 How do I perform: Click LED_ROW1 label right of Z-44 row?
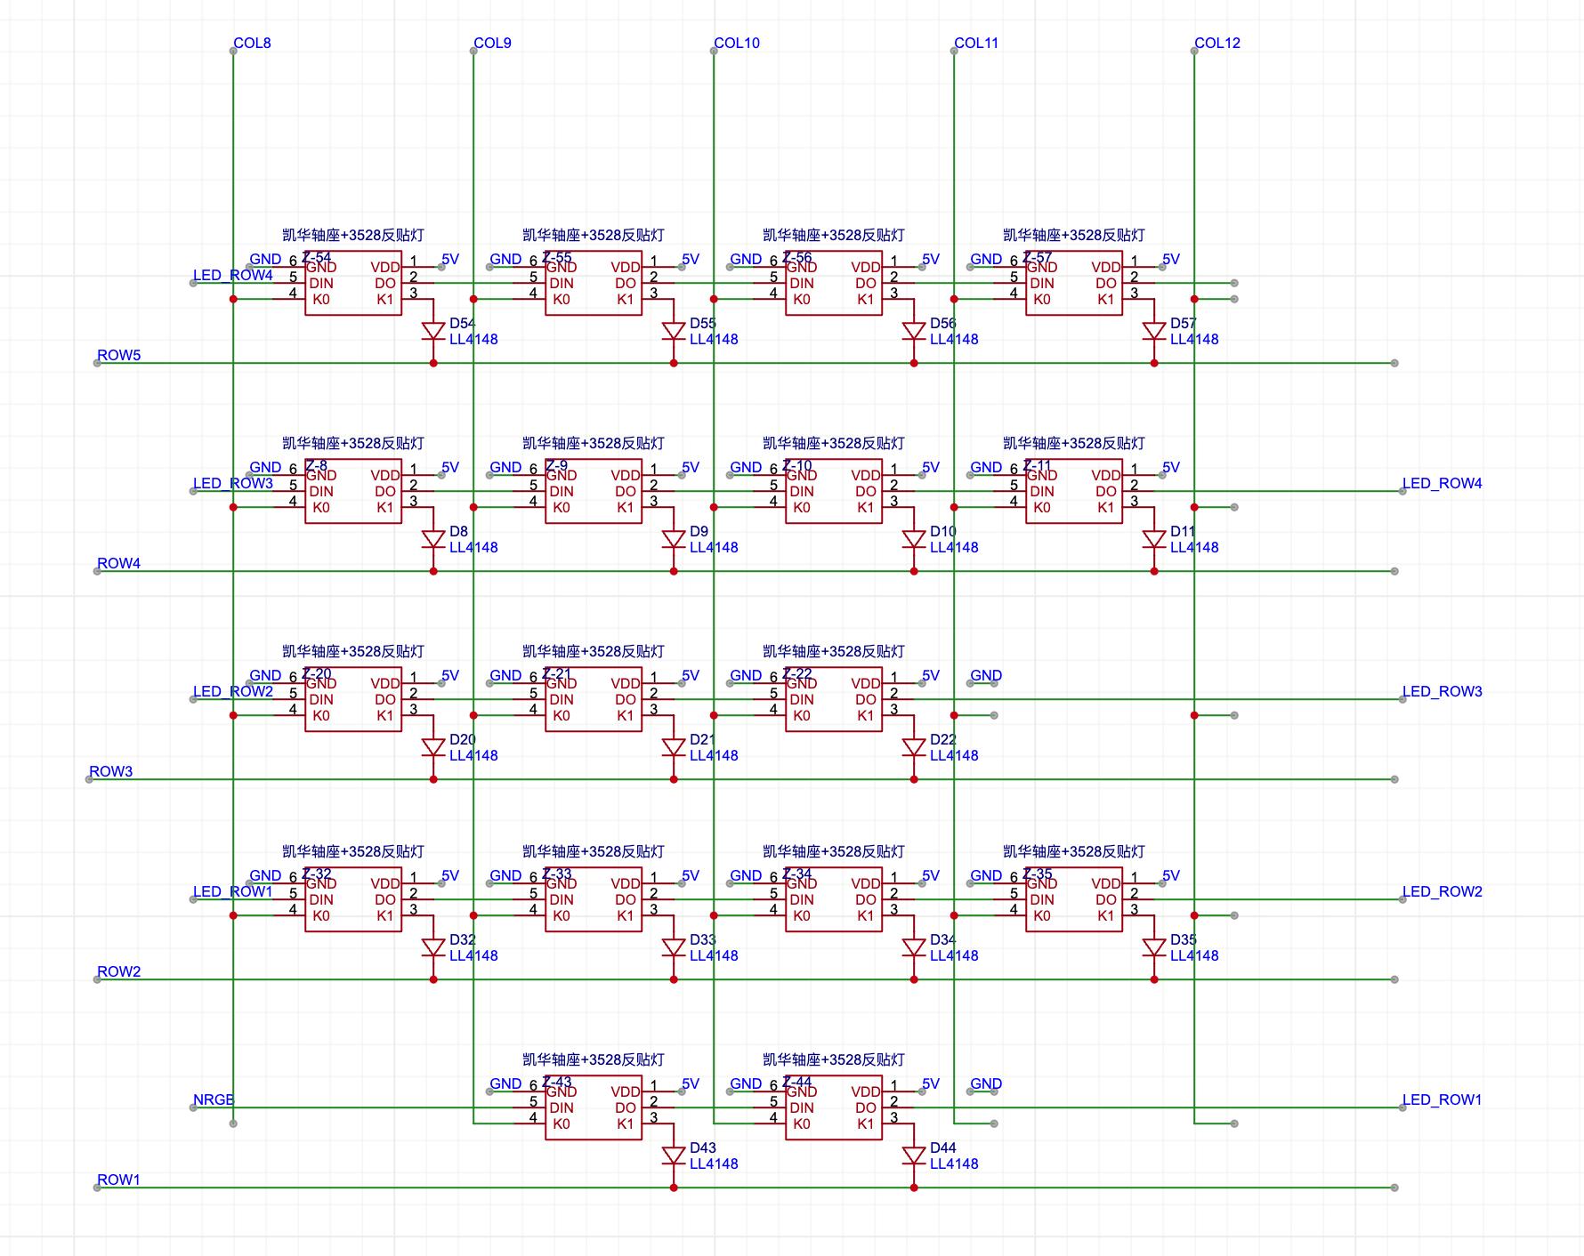pos(1443,1099)
